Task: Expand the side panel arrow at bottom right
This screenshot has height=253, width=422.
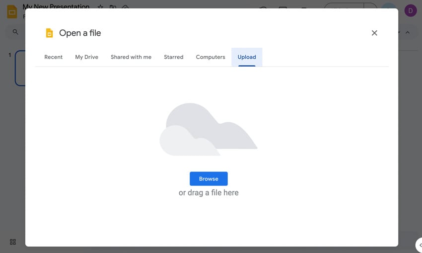Action: [x=420, y=245]
